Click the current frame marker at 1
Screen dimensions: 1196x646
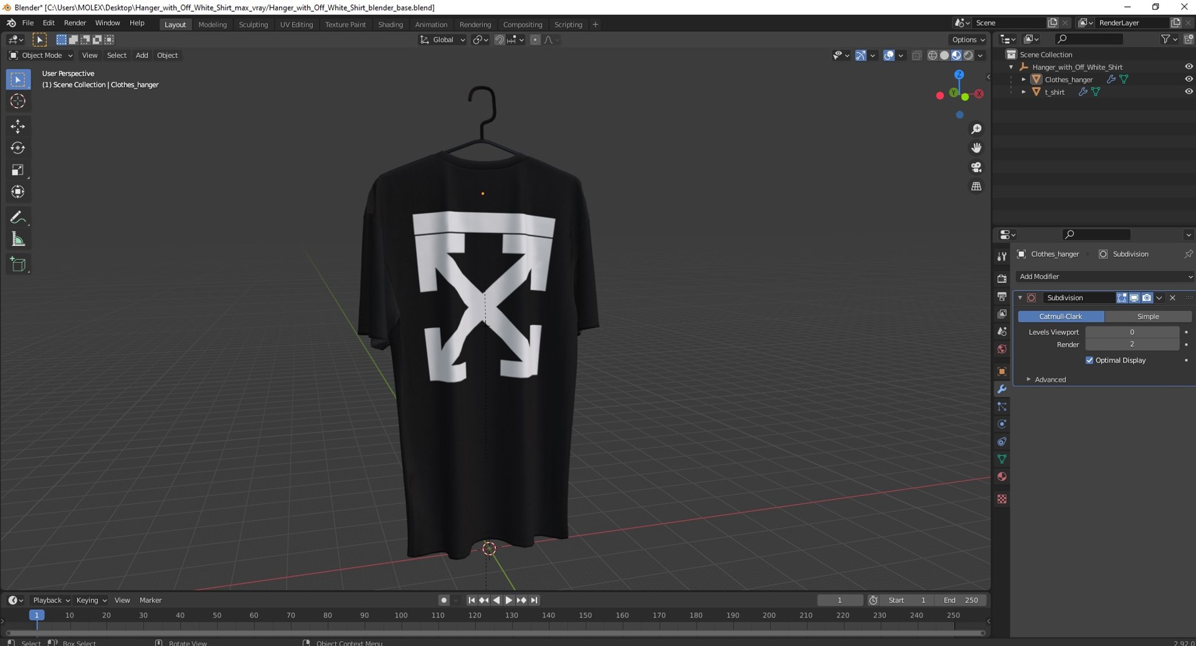(x=37, y=615)
